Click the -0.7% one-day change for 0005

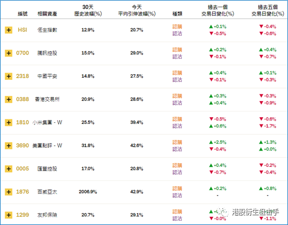(x=218, y=173)
